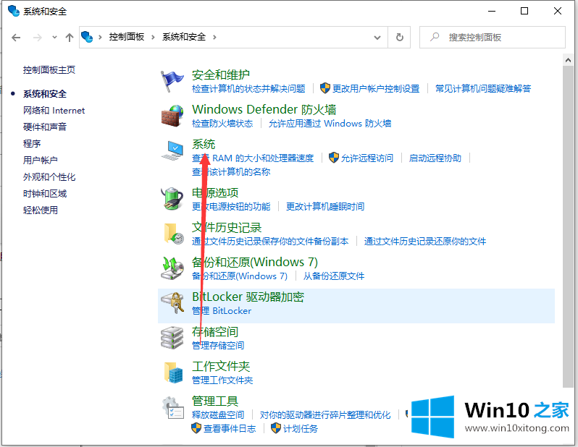
Task: Click the System computer monitor icon
Action: tap(172, 150)
